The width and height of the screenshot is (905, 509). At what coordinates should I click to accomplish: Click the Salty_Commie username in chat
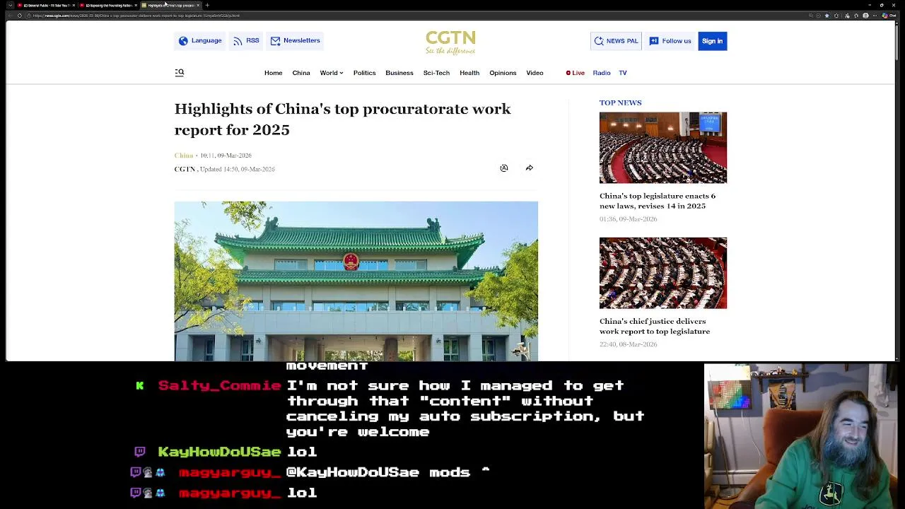coord(220,385)
